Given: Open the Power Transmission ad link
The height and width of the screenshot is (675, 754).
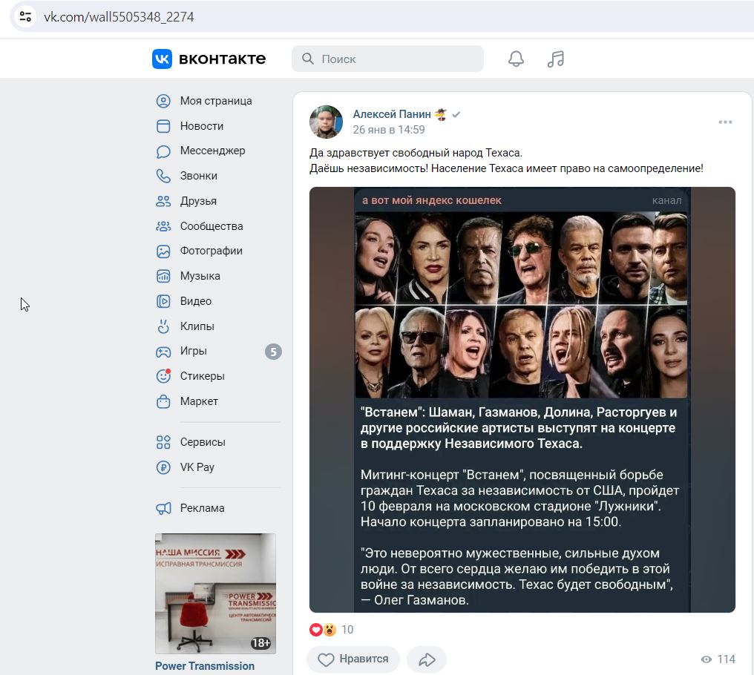Looking at the screenshot, I should point(205,666).
